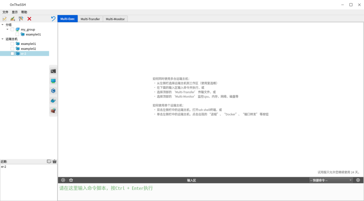Tick the example02 host checkbox
The image size is (364, 201).
point(12,49)
